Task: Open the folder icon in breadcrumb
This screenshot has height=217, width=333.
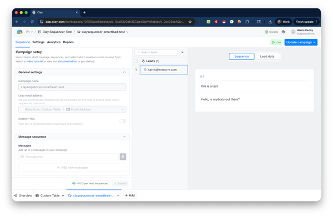Action: point(28,32)
